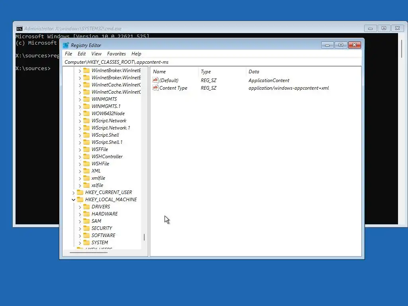Viewport: 408px width, 306px height.
Task: Select the SYSTEM key label
Action: coord(100,242)
